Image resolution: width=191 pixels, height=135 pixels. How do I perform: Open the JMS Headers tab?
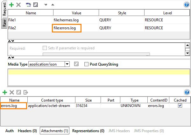click(119, 131)
